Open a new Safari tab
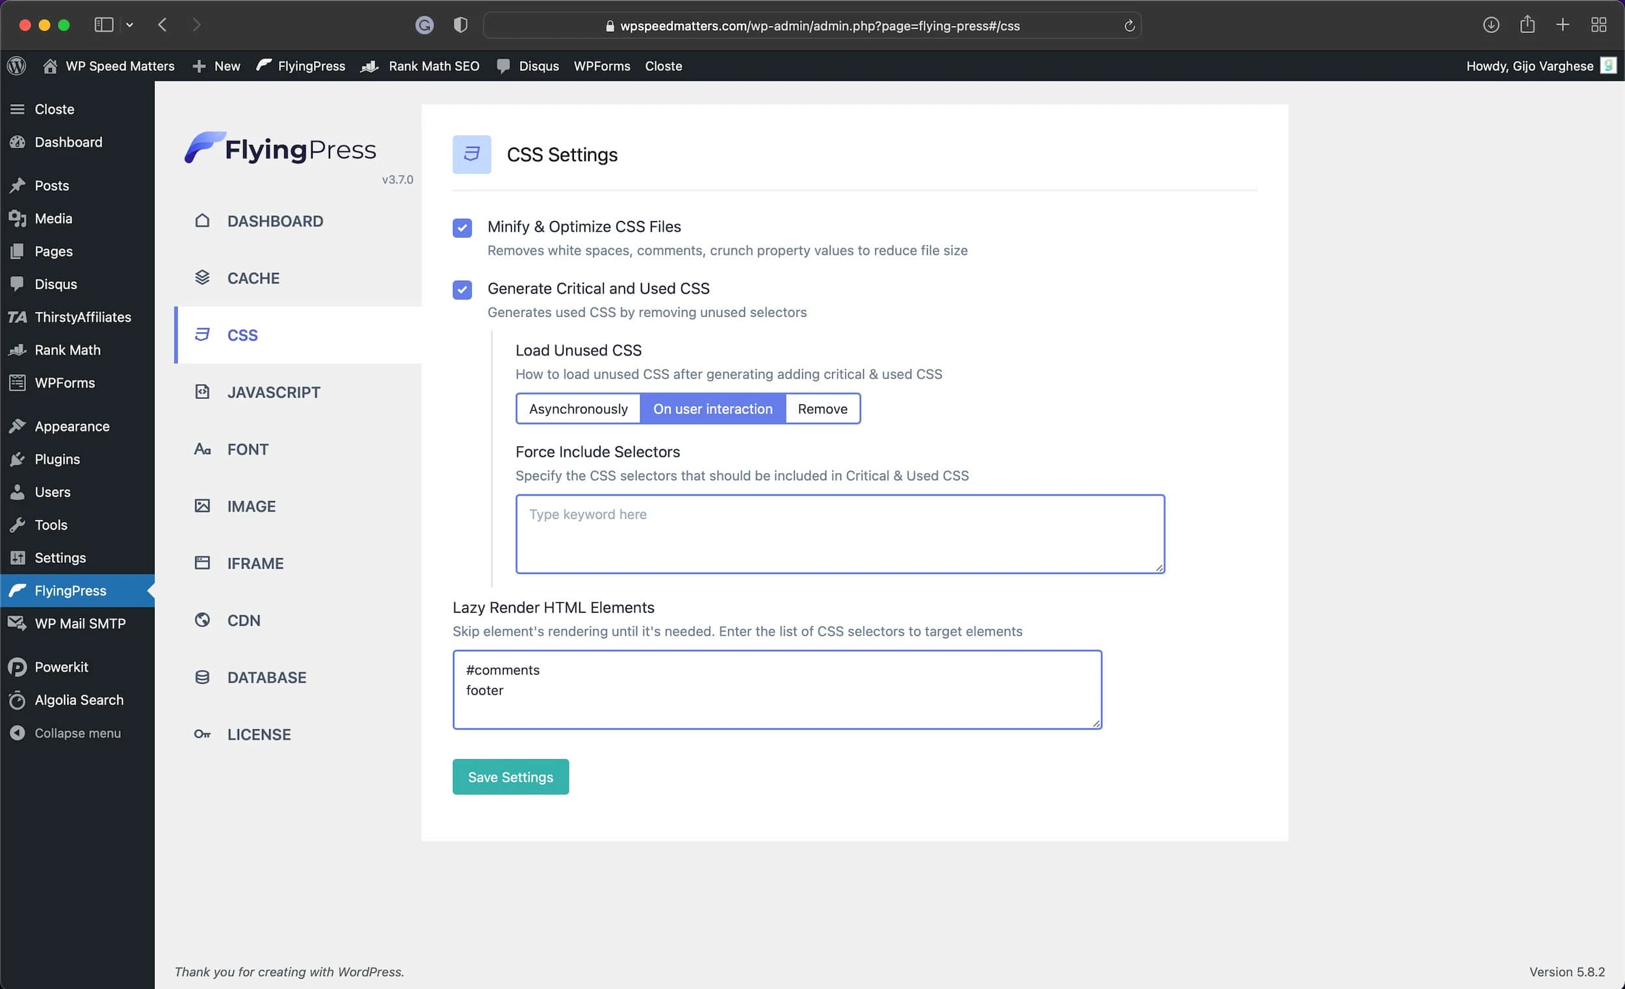Viewport: 1625px width, 989px height. [1563, 25]
